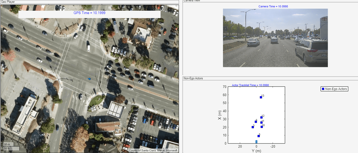This screenshot has width=358, height=153.
Task: Click the ego vehicle marker on the map
Action: coord(89,79)
